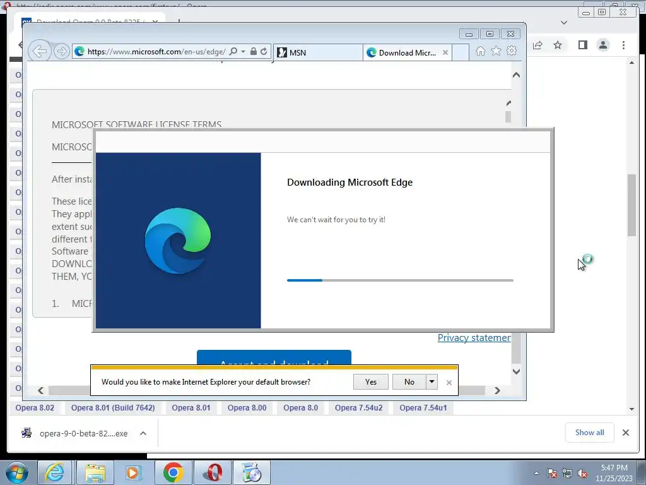Click the search magnifier in IE address bar
646x485 pixels.
tap(233, 52)
